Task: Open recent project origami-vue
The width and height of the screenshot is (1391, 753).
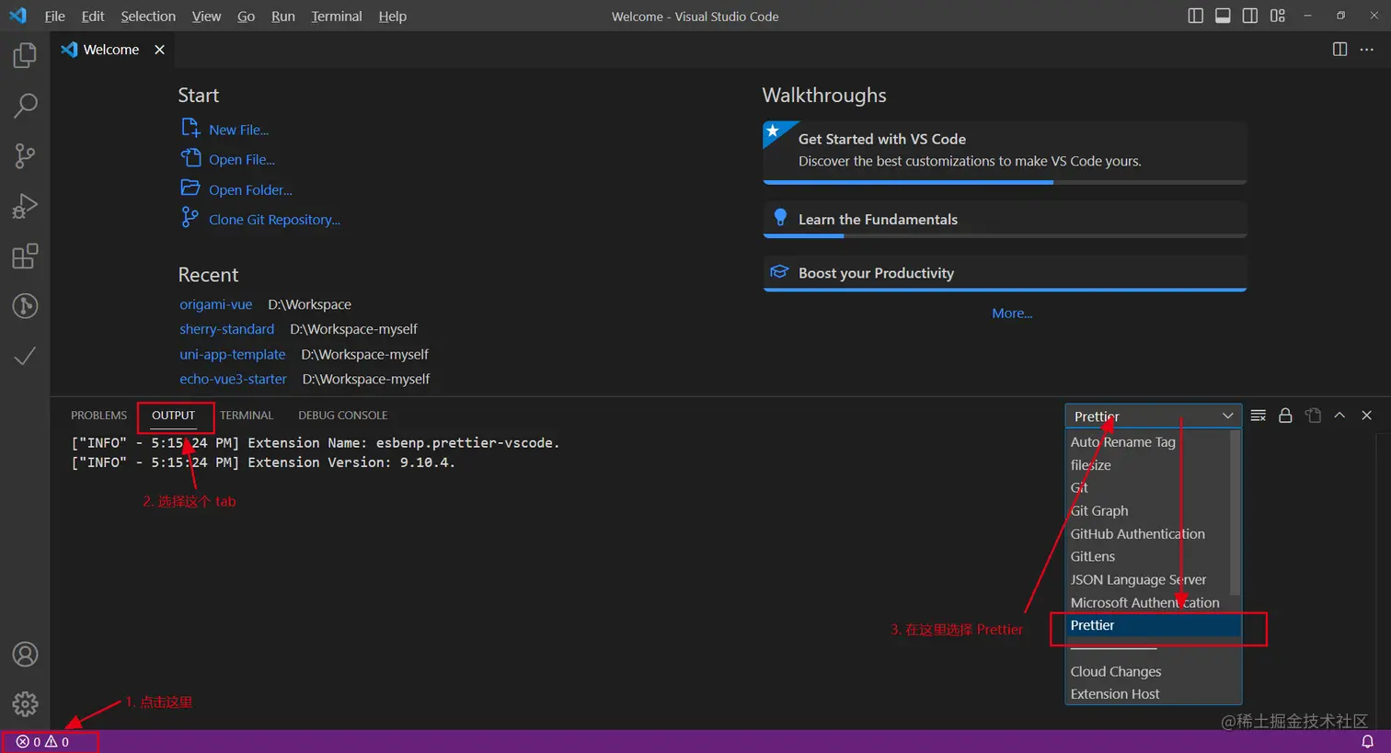Action: pyautogui.click(x=216, y=304)
